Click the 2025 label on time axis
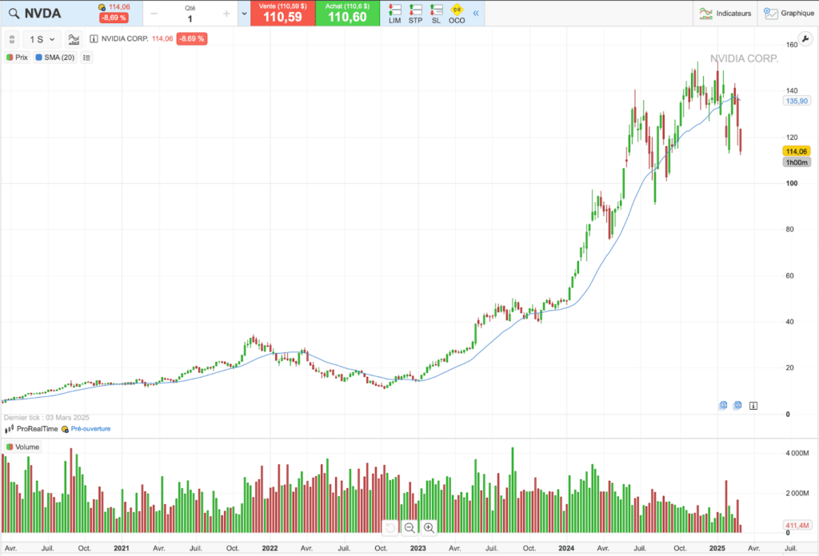819x556 pixels. pyautogui.click(x=717, y=548)
